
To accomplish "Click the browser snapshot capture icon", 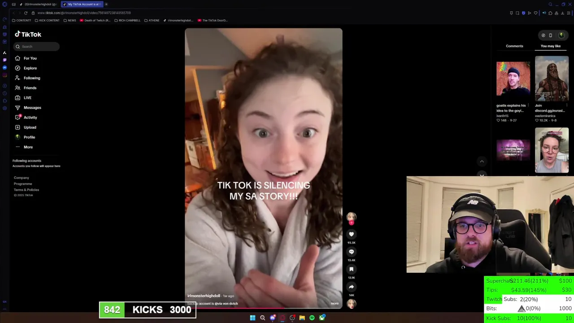I will pos(517,13).
